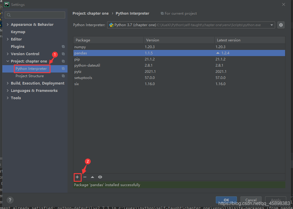Toggle show early releases eye icon
Viewport: 293px width, 209px height.
point(100,177)
